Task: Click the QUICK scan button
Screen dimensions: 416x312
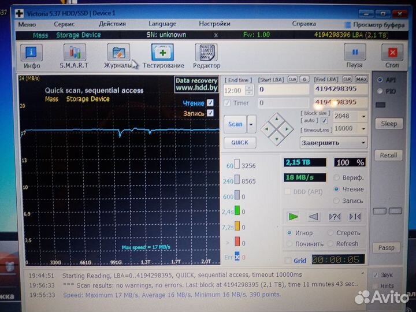Action: tap(240, 142)
